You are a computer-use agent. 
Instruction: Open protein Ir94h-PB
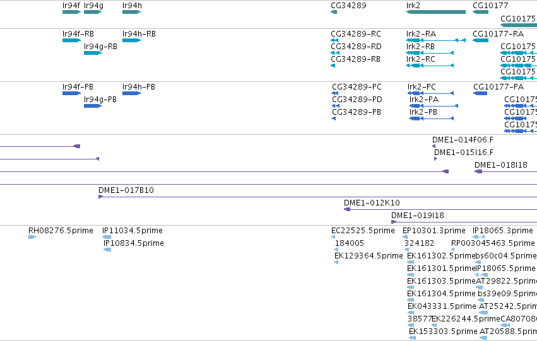(x=131, y=93)
